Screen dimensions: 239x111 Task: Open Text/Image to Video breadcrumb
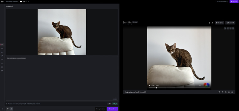click(x=12, y=2)
